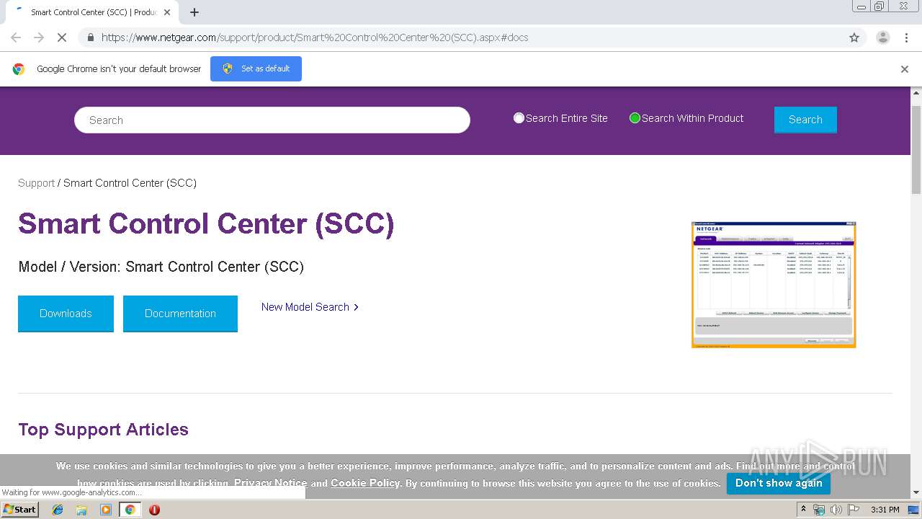Click the taskbar clock showing 3:31 PM
This screenshot has height=519, width=922.
pos(885,510)
